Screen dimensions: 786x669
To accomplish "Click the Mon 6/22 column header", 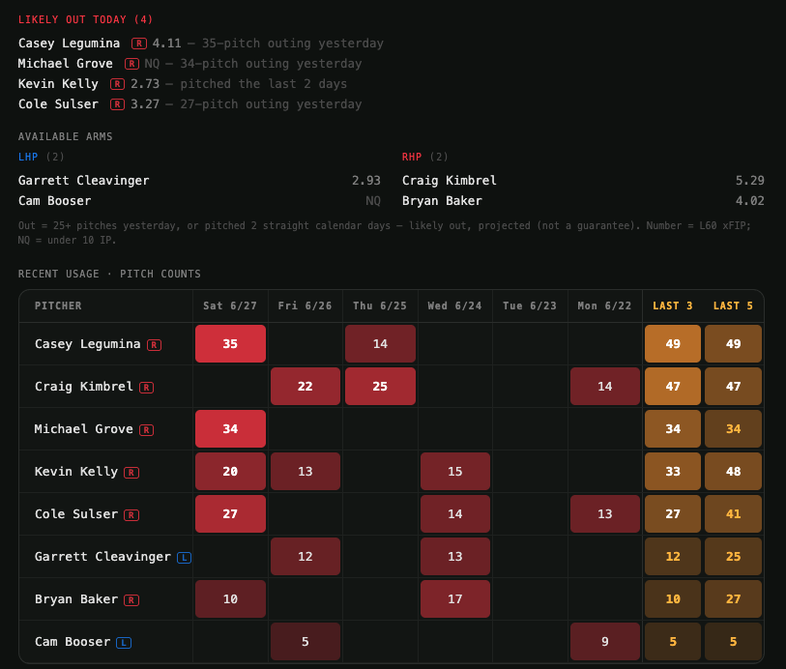I will click(604, 305).
